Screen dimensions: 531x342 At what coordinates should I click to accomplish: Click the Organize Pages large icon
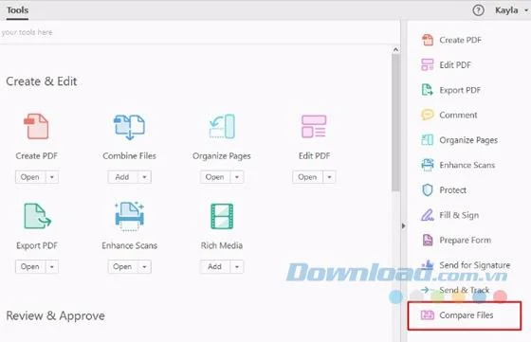coord(222,126)
